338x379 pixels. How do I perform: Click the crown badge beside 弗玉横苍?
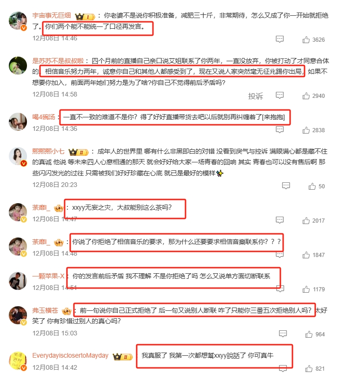pyautogui.click(x=66, y=311)
